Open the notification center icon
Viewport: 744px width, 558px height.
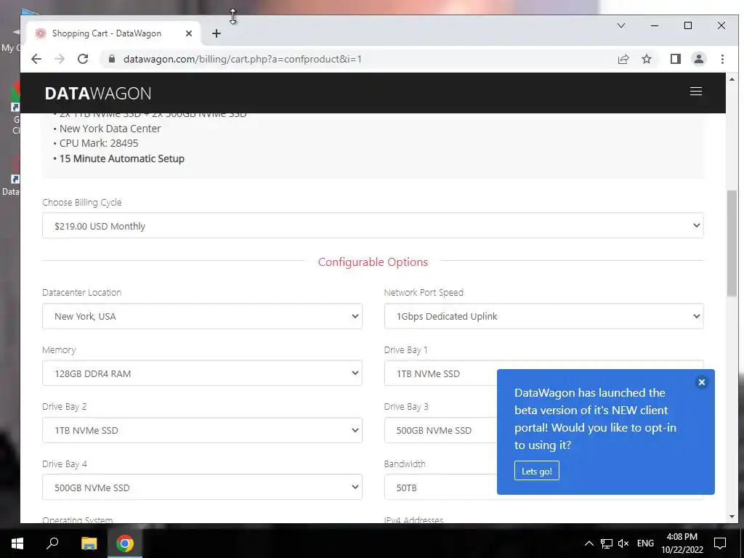tap(720, 543)
